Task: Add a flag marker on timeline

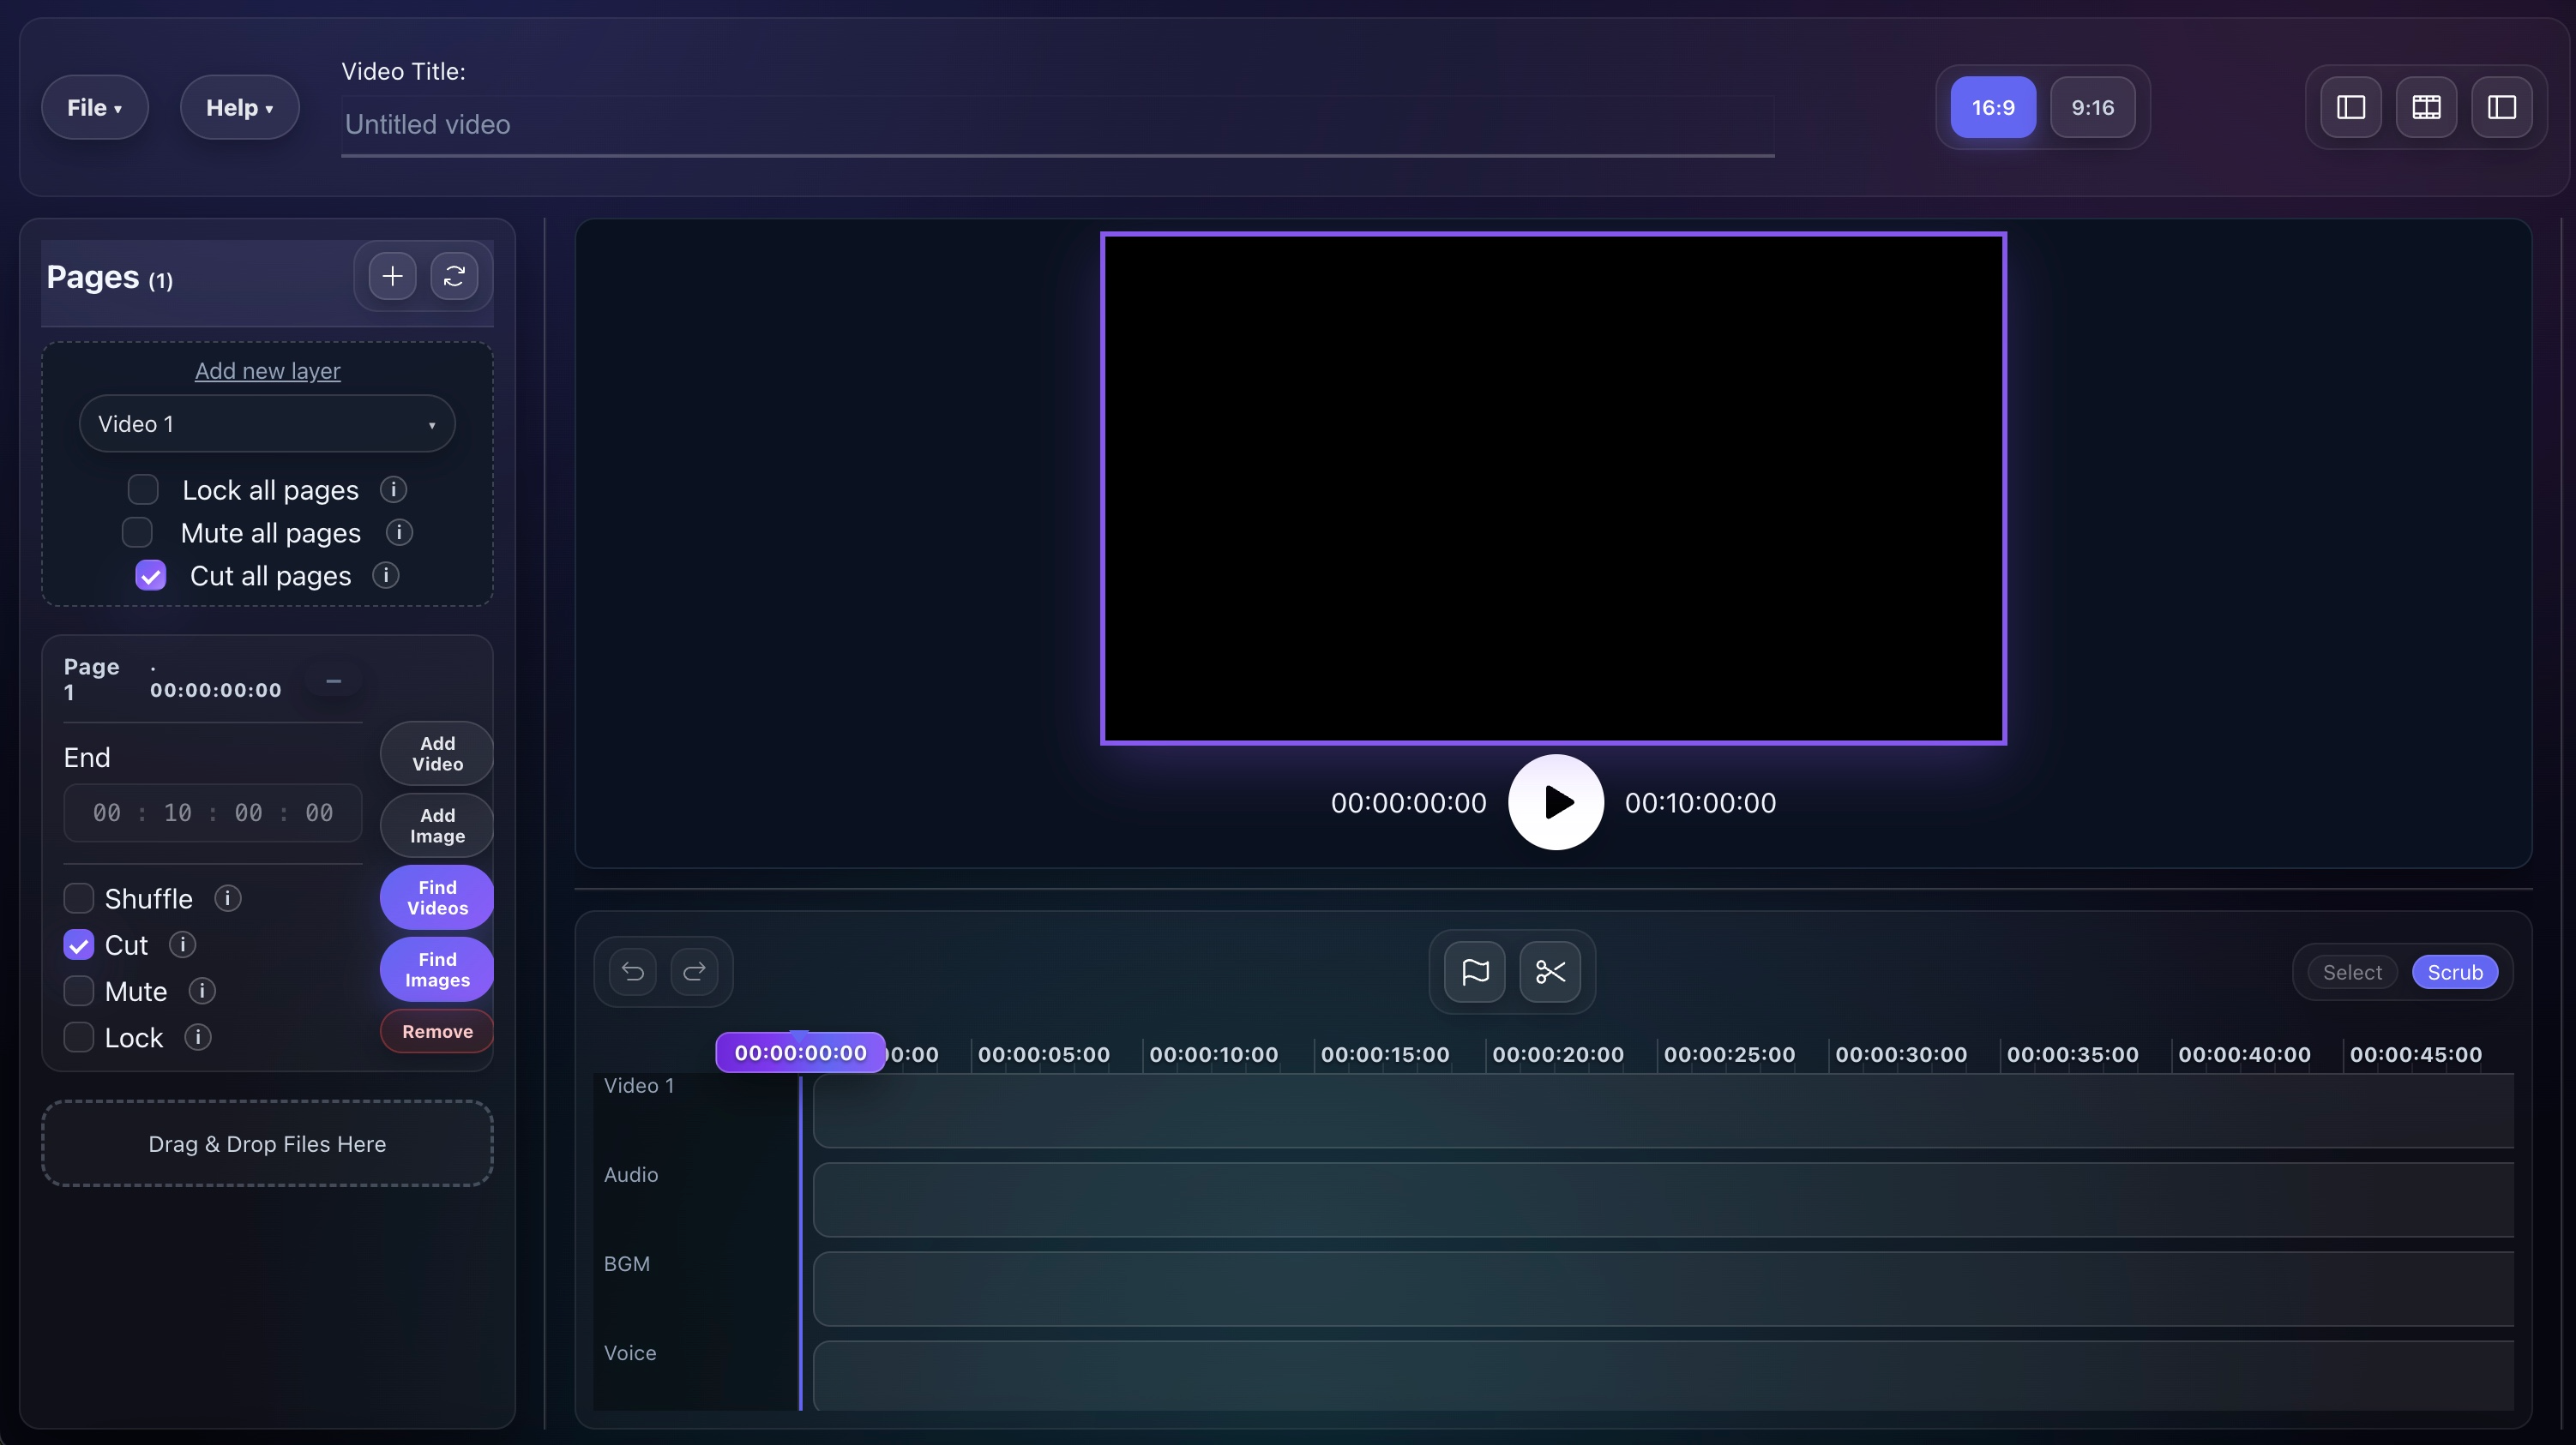Action: tap(1475, 971)
